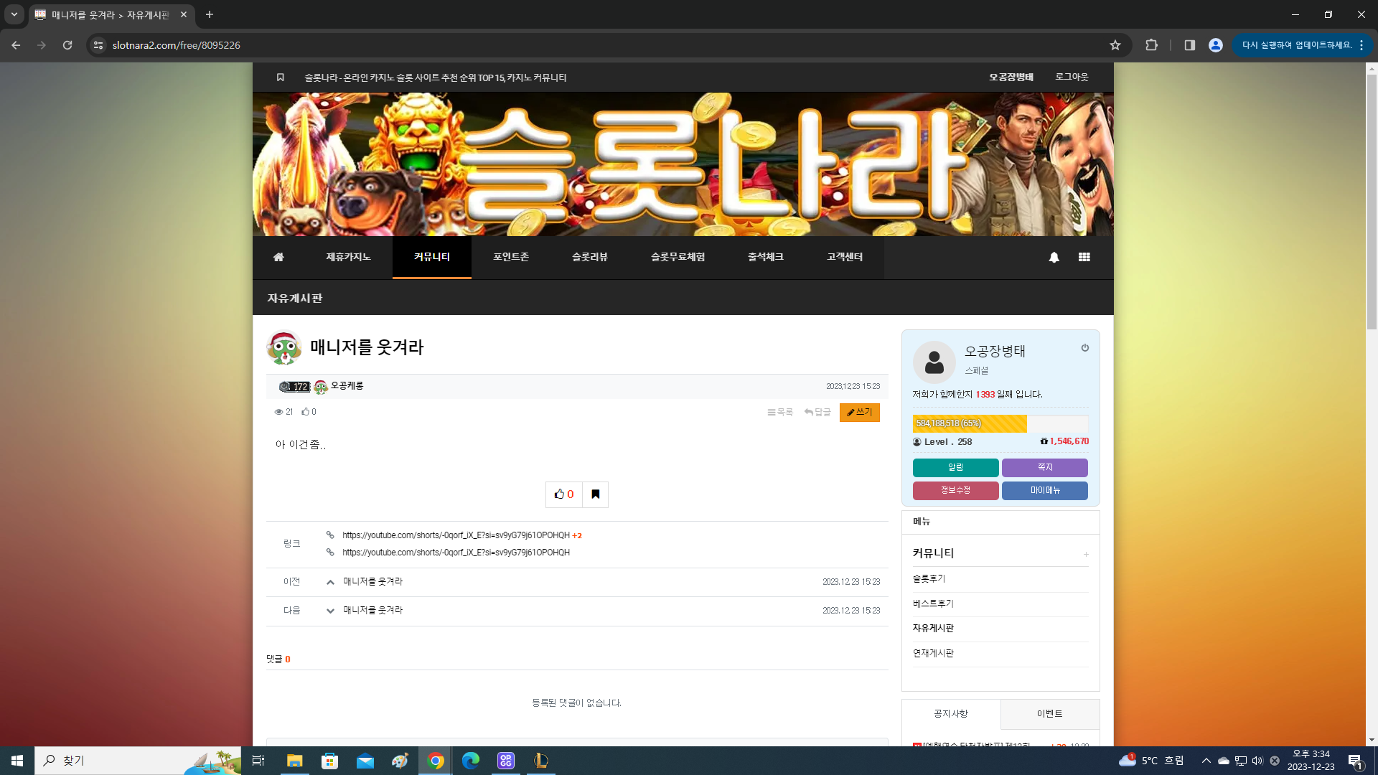Click the home icon in navigation bar
This screenshot has width=1378, height=775.
[278, 257]
